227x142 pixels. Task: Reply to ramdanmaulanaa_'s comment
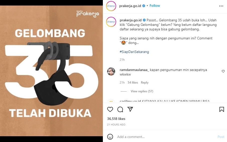[145, 83]
